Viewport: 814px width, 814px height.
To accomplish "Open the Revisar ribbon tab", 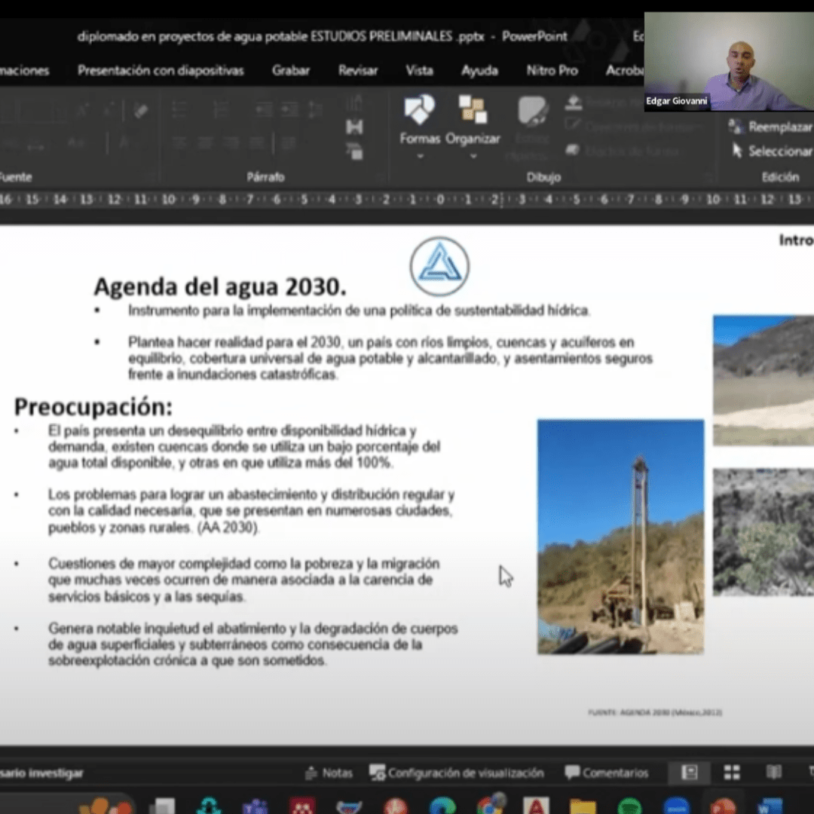I will click(x=358, y=70).
